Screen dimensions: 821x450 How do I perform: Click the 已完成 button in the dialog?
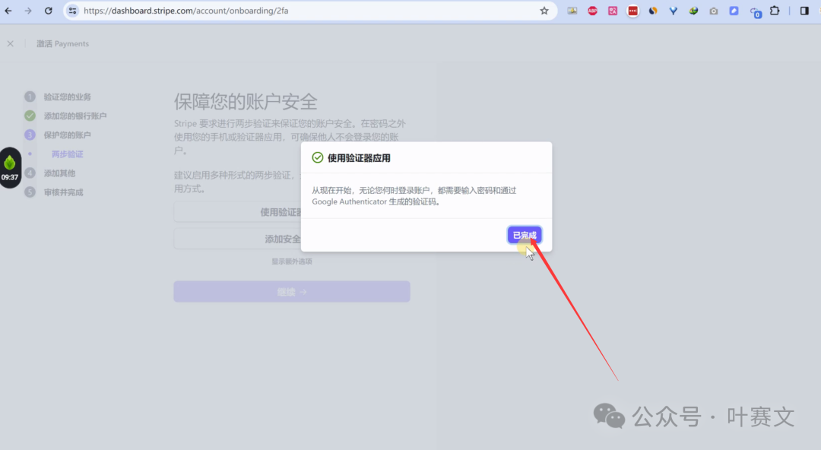[x=525, y=236]
